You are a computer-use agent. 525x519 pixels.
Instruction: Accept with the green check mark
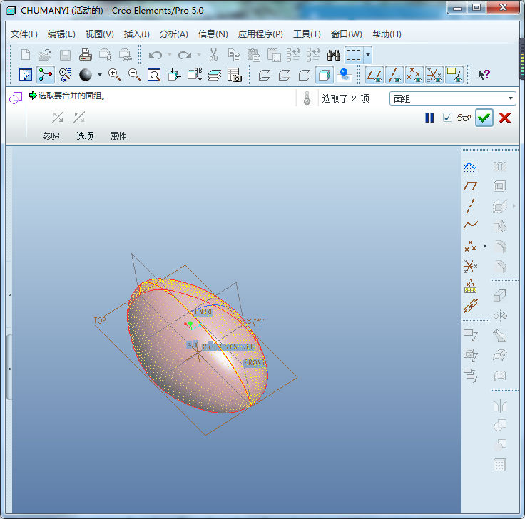click(x=484, y=118)
